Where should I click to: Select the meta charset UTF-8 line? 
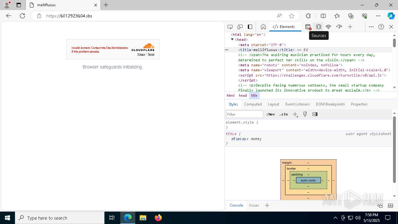262,45
